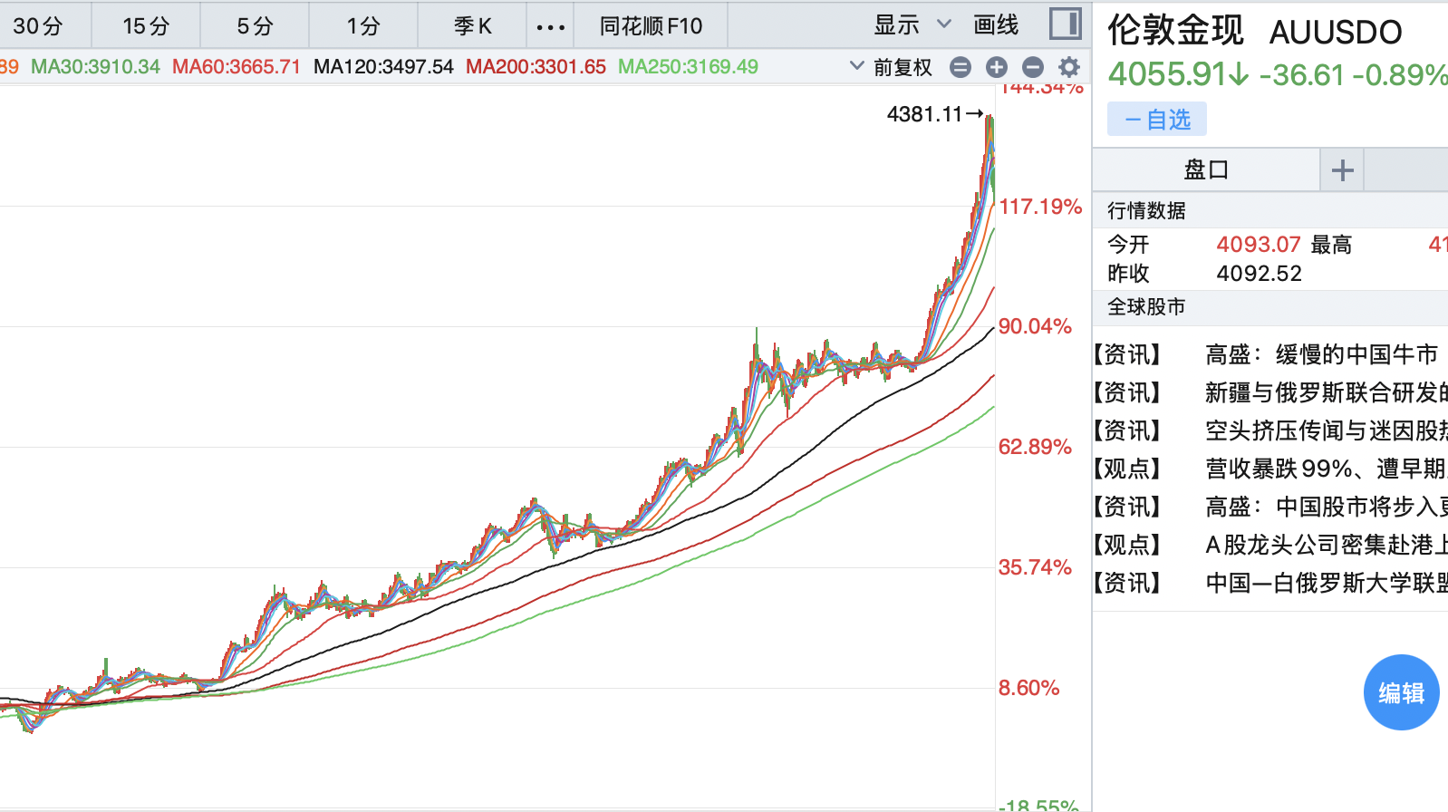Open the 盘口 panel tab
The width and height of the screenshot is (1448, 812).
tap(1206, 170)
